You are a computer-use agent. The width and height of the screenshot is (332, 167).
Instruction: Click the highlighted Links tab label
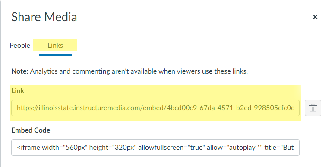coord(55,45)
